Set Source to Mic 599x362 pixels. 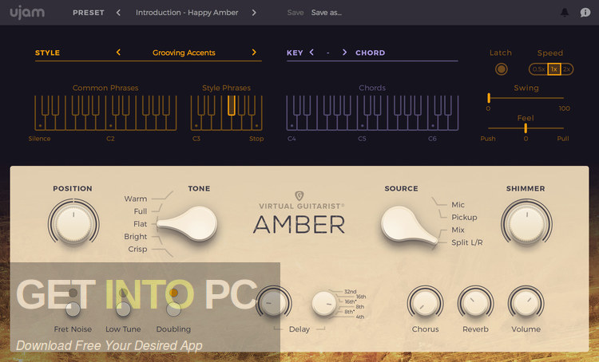458,205
